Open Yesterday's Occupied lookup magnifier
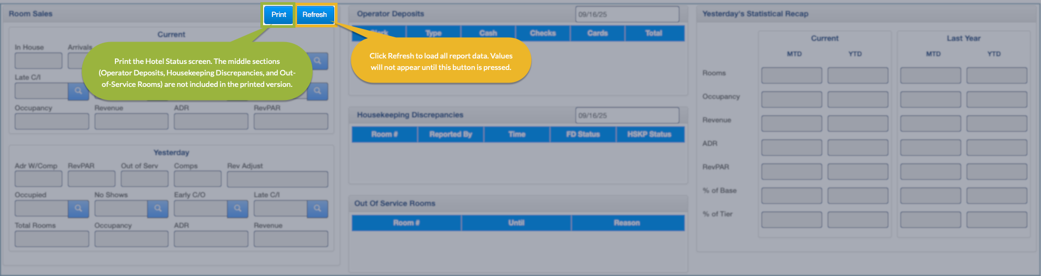1041x276 pixels. [78, 208]
